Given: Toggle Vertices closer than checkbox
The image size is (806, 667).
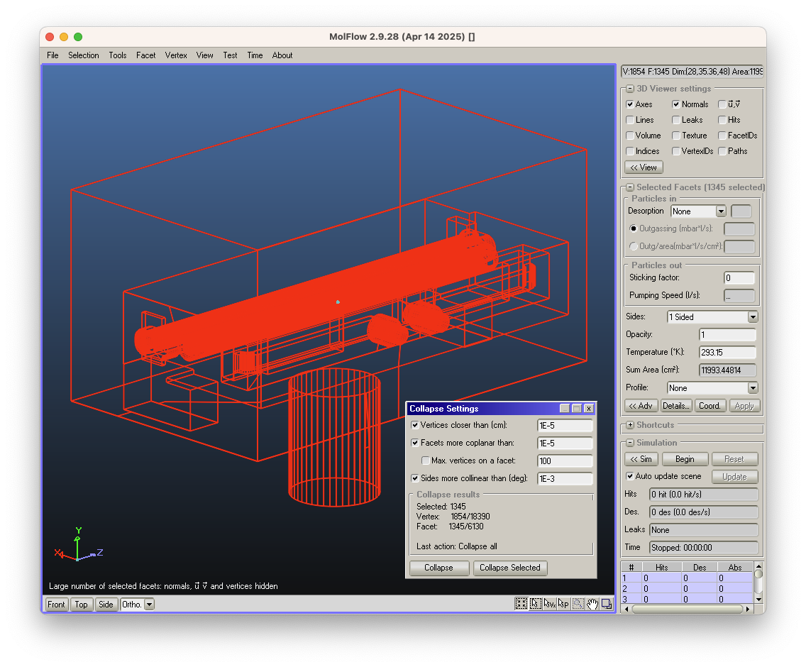Looking at the screenshot, I should [415, 425].
